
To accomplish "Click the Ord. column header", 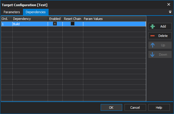I will 7,19.
